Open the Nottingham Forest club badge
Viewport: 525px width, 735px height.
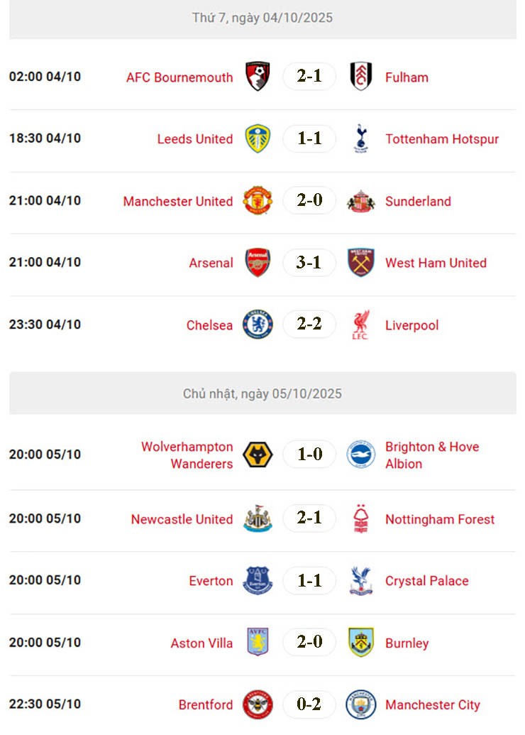[360, 518]
